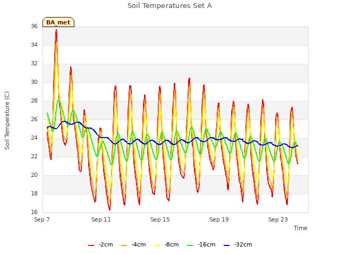Click the 16 y-axis tick label
340x255 pixels.
(x=34, y=212)
